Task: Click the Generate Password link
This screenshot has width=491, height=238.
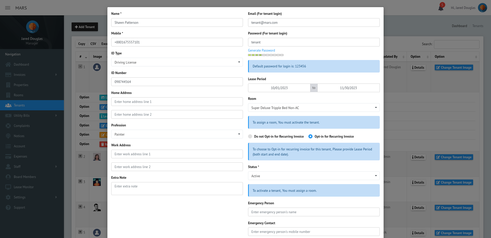Action: 261,51
